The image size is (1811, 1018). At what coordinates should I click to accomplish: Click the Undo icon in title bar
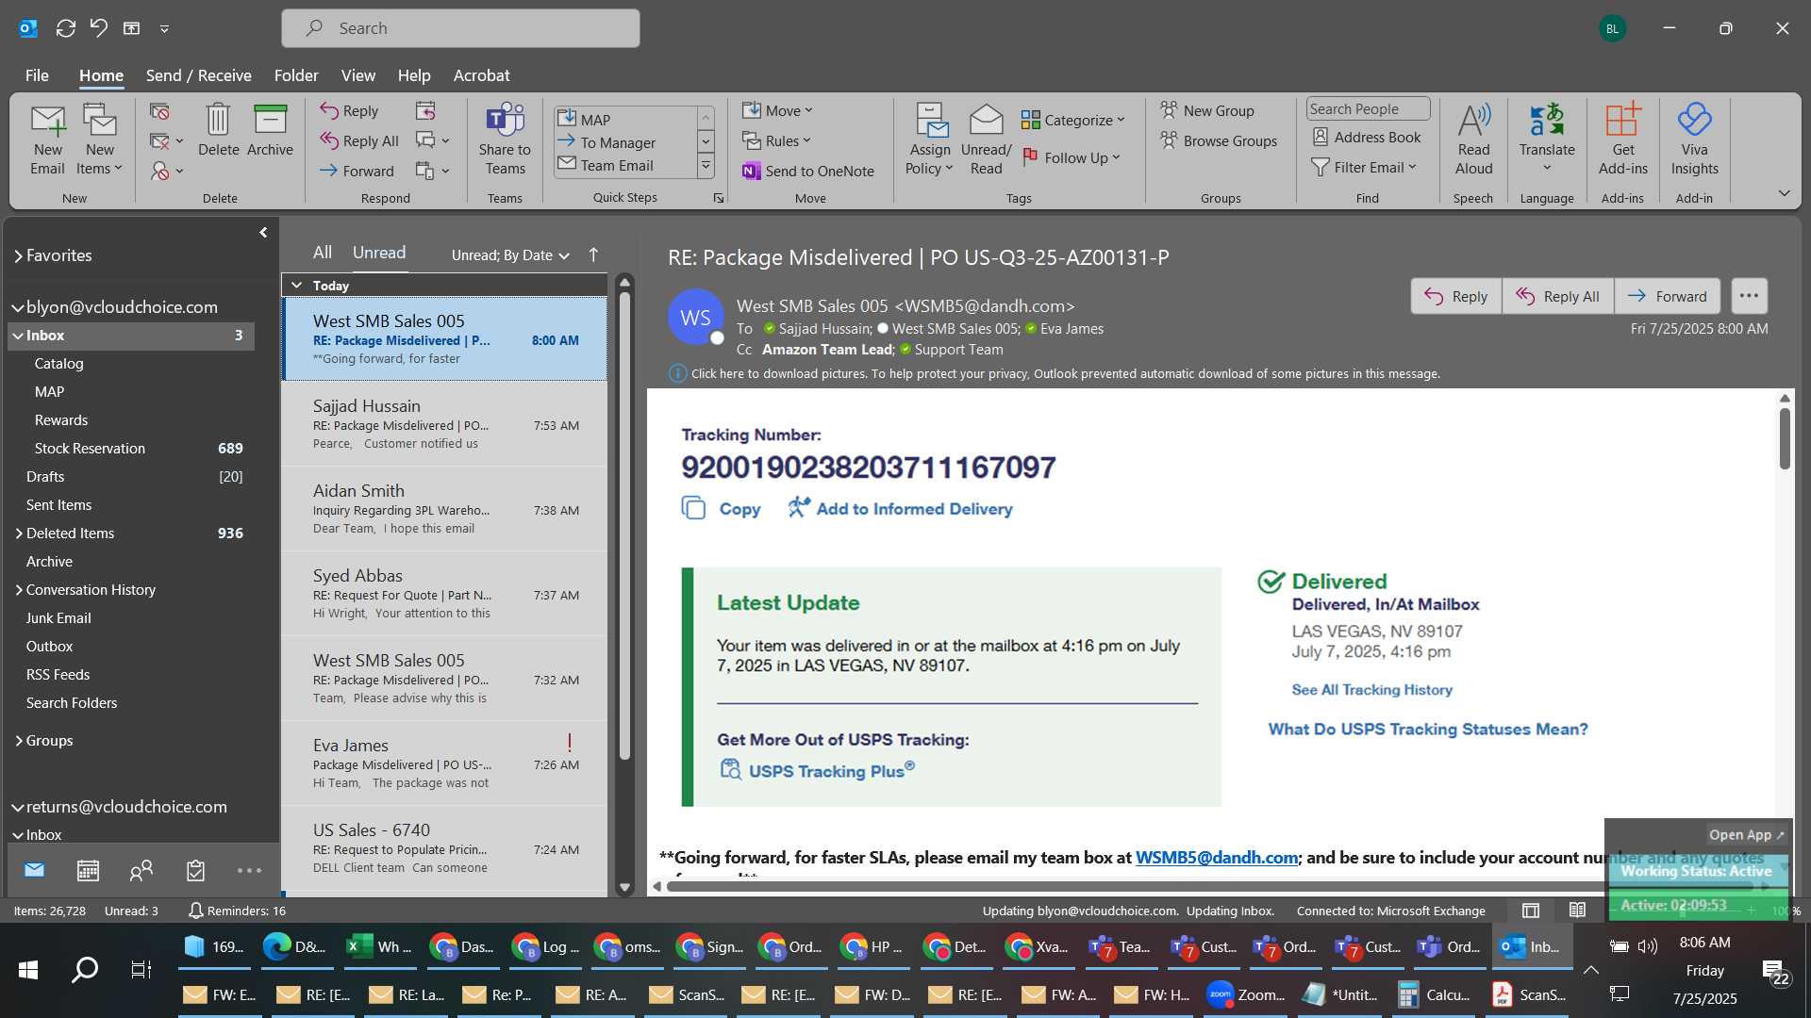98,28
